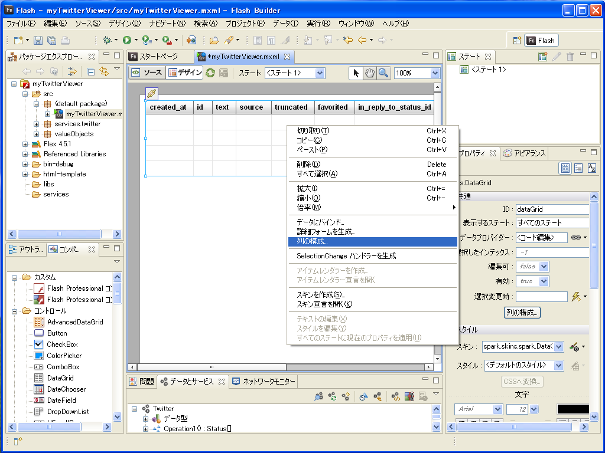
Task: Select the hand pan tool
Action: (x=370, y=73)
